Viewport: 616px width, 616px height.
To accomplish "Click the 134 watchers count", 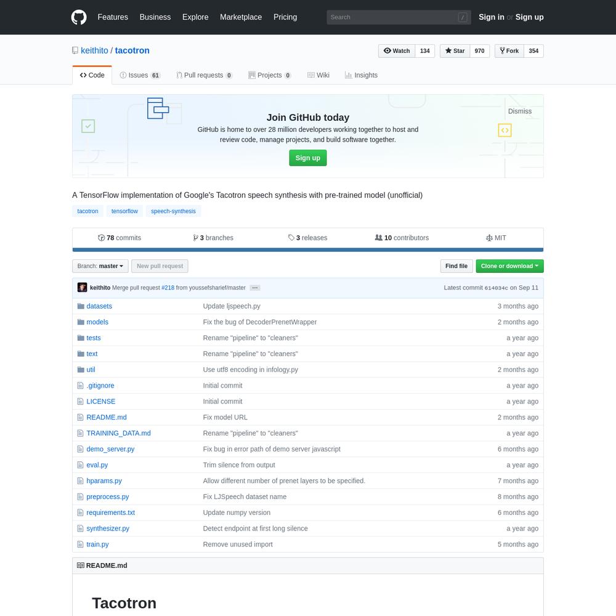I will click(x=424, y=51).
